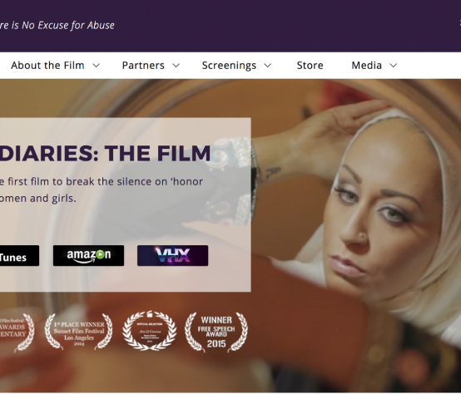This screenshot has height=394, width=461.
Task: Click the film description text about silence
Action: tap(102, 190)
